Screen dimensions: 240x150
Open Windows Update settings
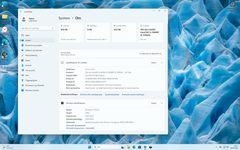[x=37, y=90]
